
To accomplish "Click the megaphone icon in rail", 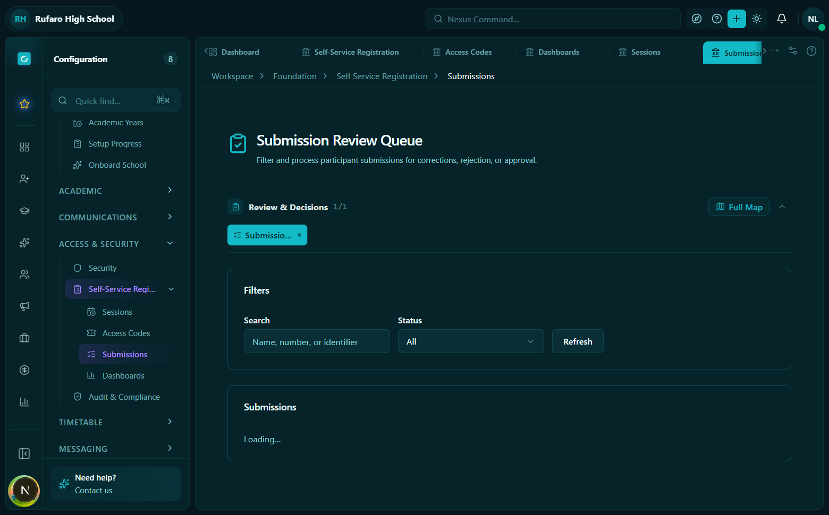I will pyautogui.click(x=24, y=306).
